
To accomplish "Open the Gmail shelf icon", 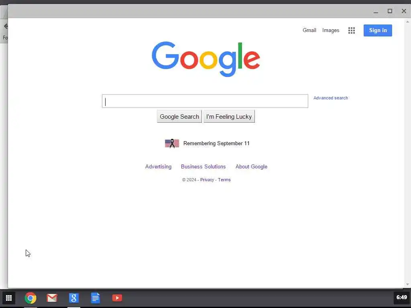I will click(52, 298).
